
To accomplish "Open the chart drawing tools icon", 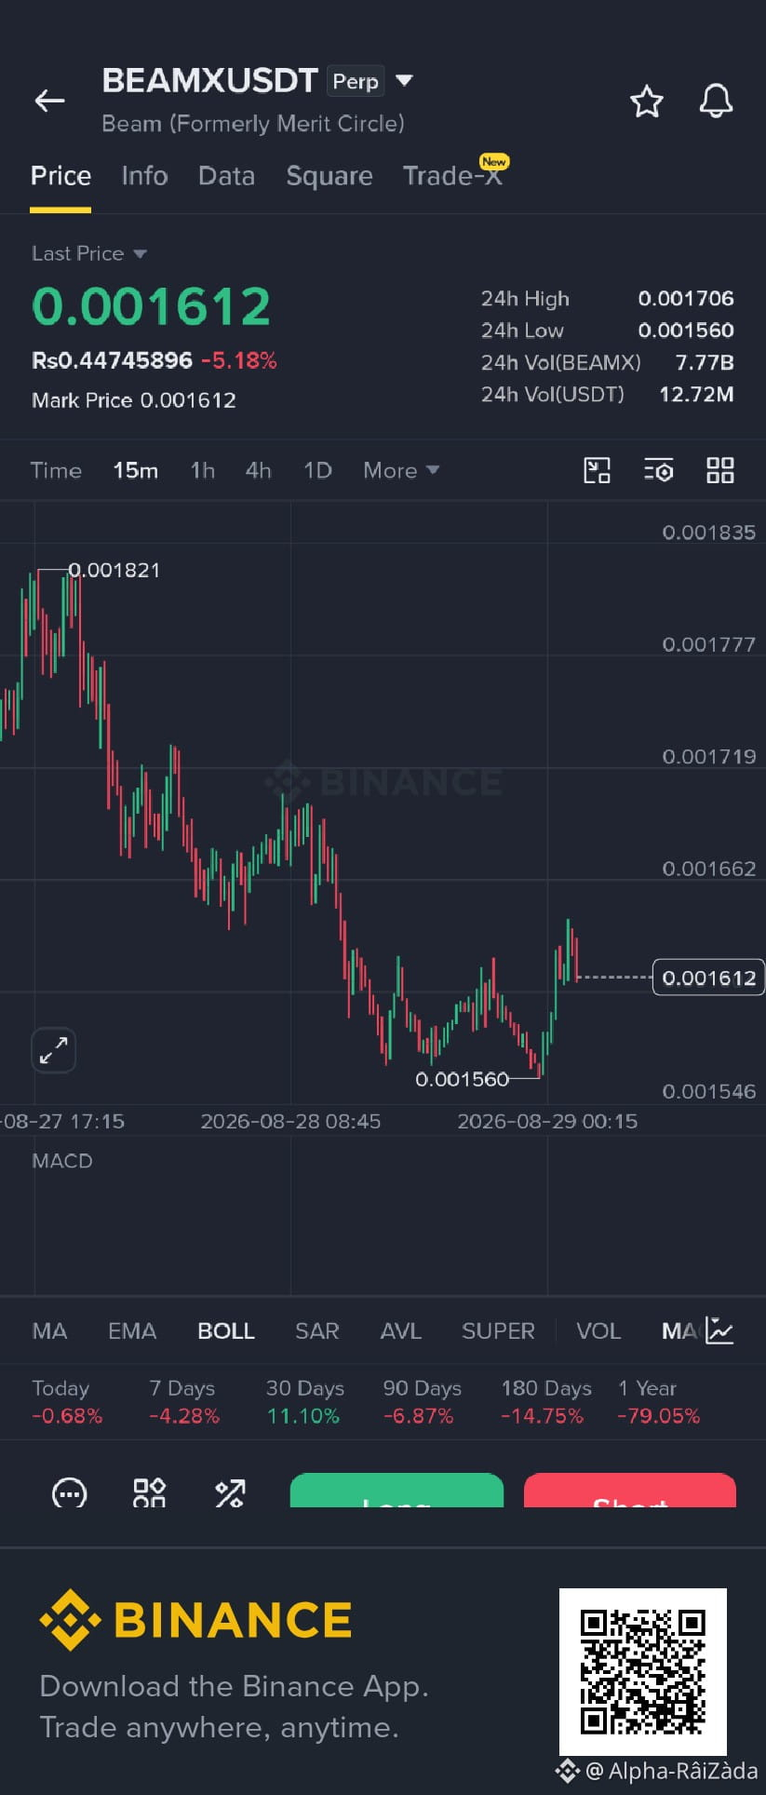I will pyautogui.click(x=597, y=470).
